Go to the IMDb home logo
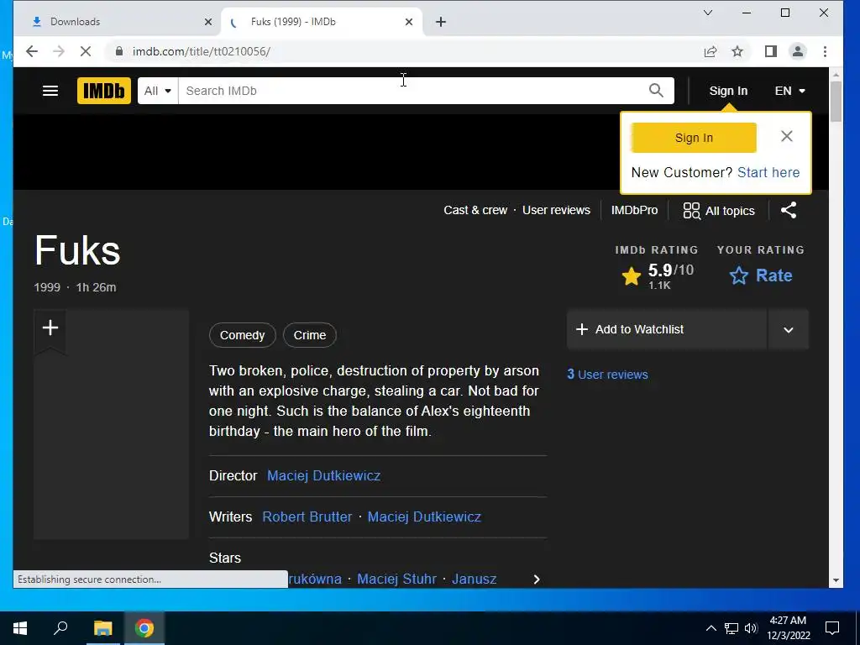Image resolution: width=860 pixels, height=645 pixels. [x=103, y=91]
